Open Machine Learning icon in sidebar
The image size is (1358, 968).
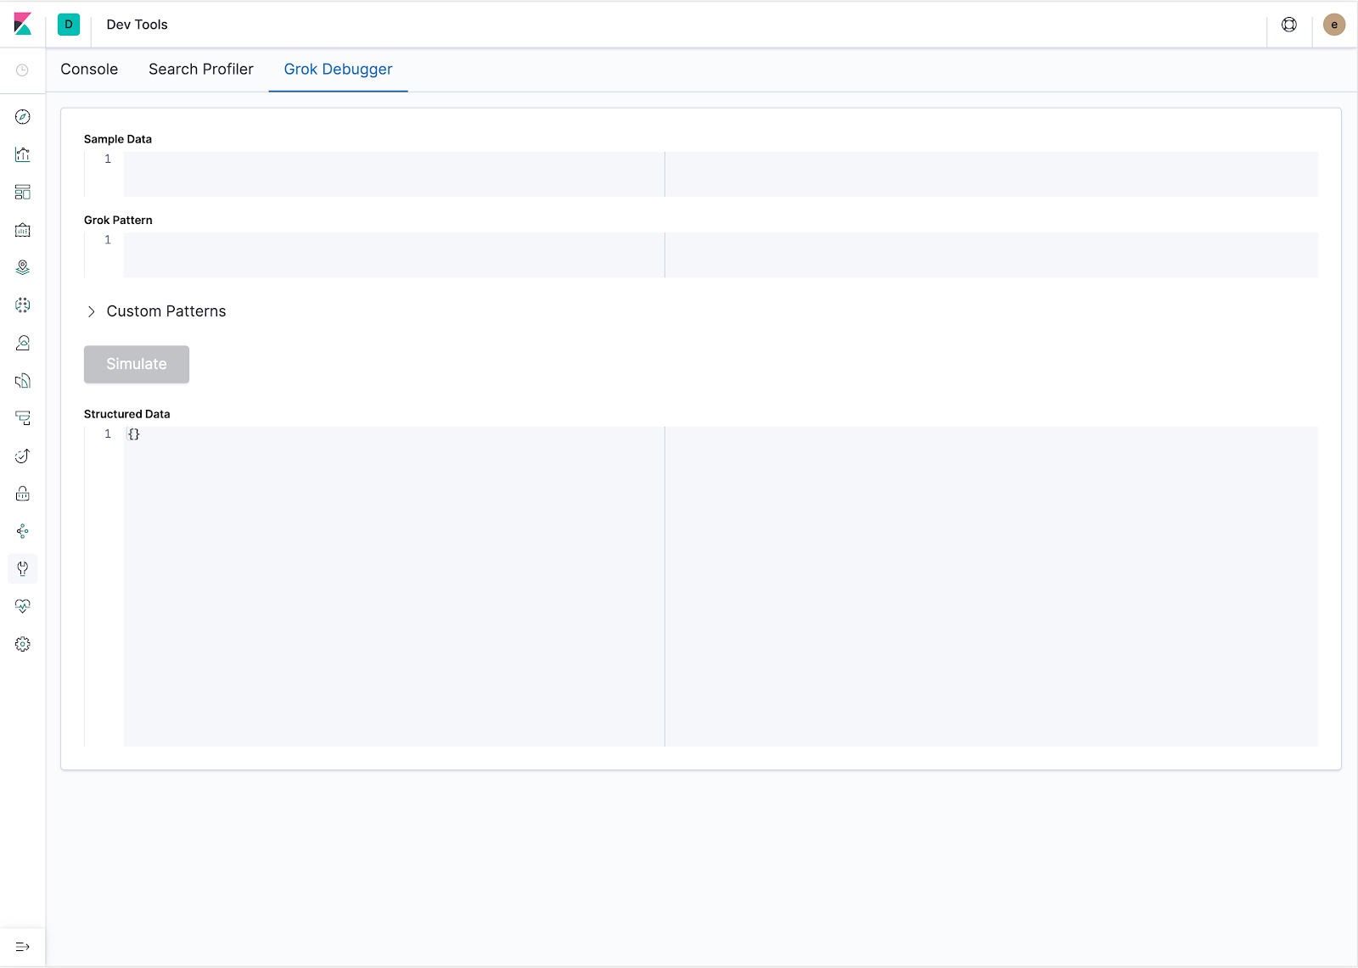coord(23,305)
